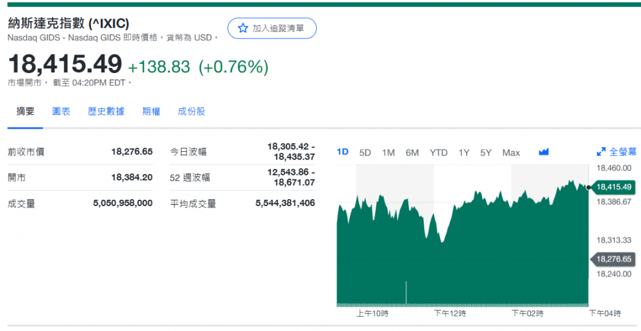Go to the 期權 options tab
This screenshot has width=641, height=331.
151,111
